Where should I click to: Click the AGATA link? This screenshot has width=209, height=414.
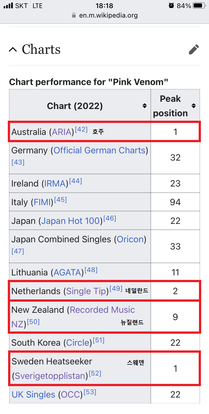67,272
